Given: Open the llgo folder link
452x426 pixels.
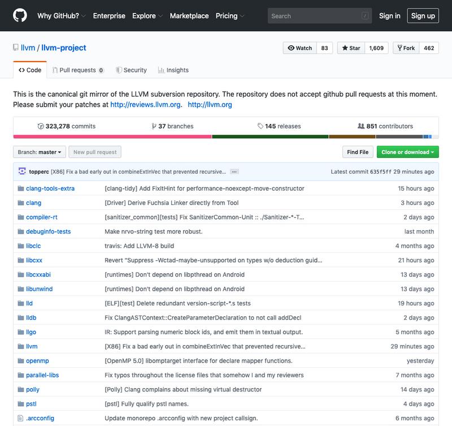Looking at the screenshot, I should point(31,332).
